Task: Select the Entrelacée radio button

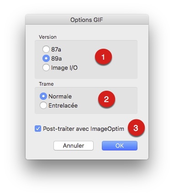Action: [x=43, y=105]
